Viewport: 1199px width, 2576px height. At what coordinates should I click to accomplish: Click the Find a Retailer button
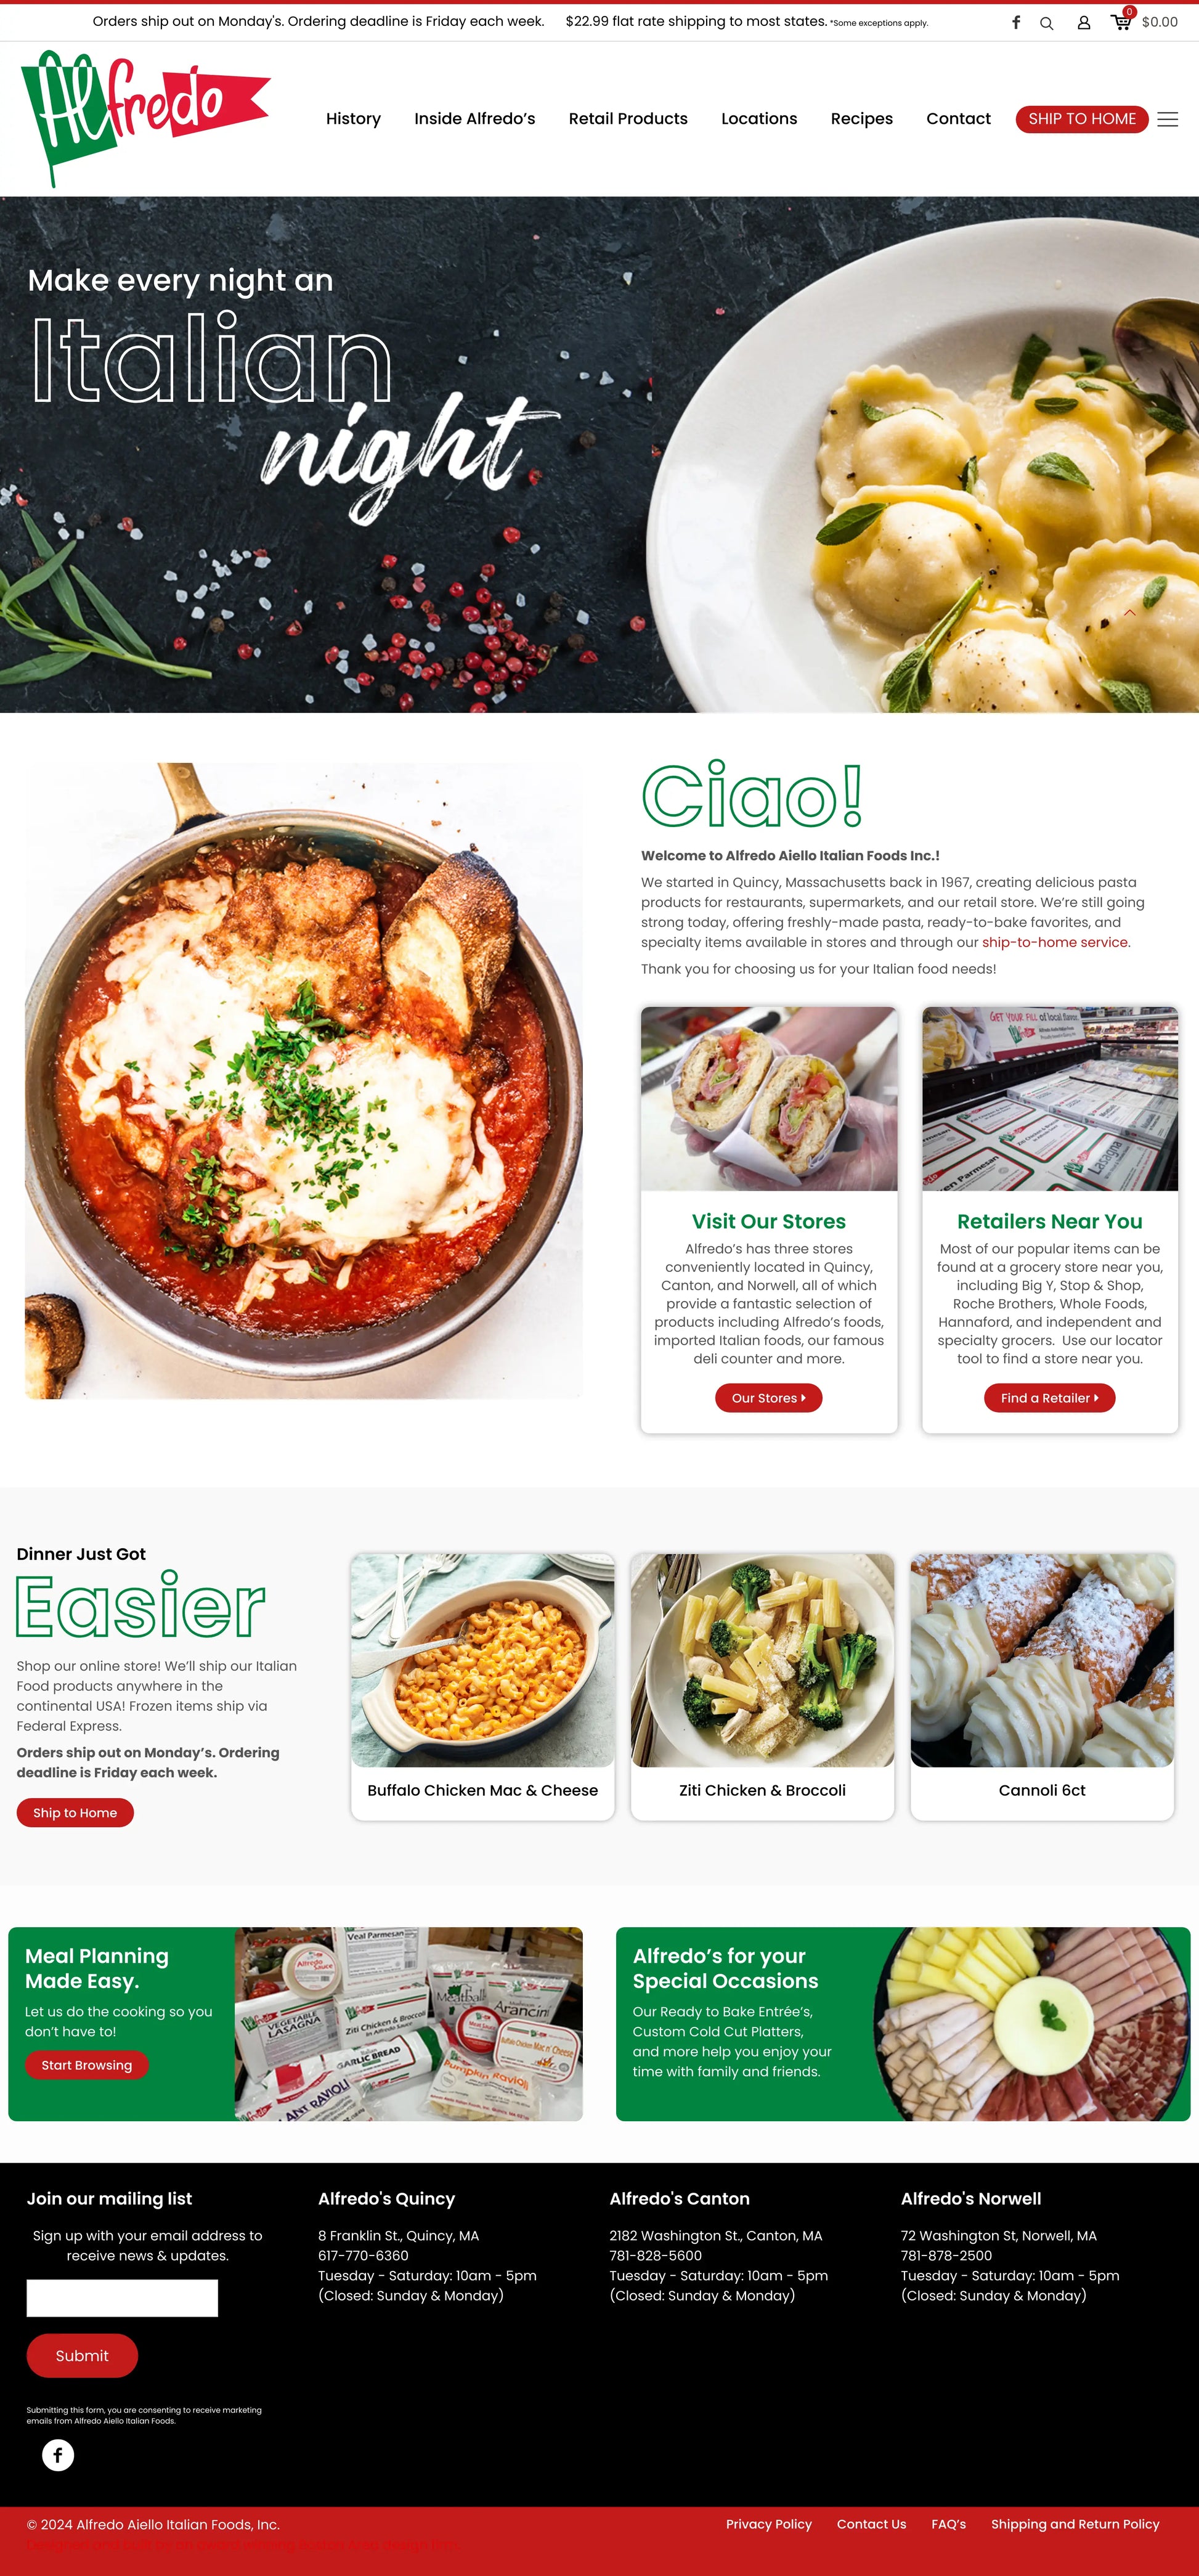[1048, 1398]
